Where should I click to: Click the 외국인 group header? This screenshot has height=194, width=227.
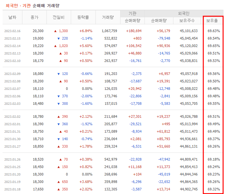pos(184,13)
